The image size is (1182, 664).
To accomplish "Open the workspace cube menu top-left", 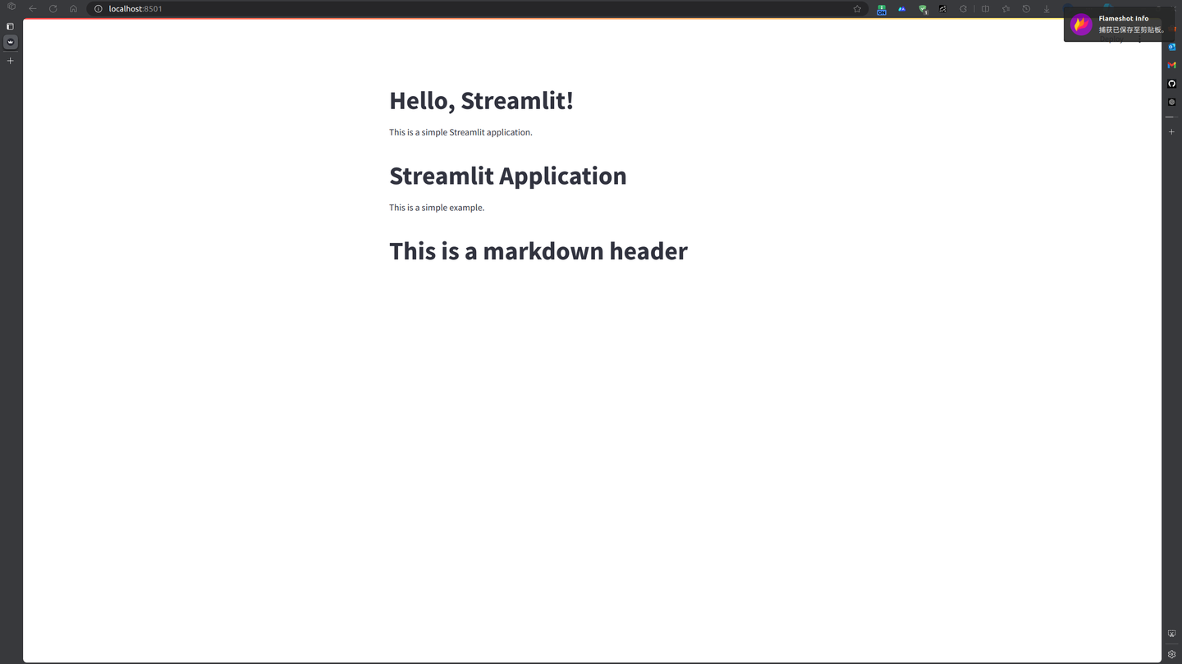I will 10,6.
